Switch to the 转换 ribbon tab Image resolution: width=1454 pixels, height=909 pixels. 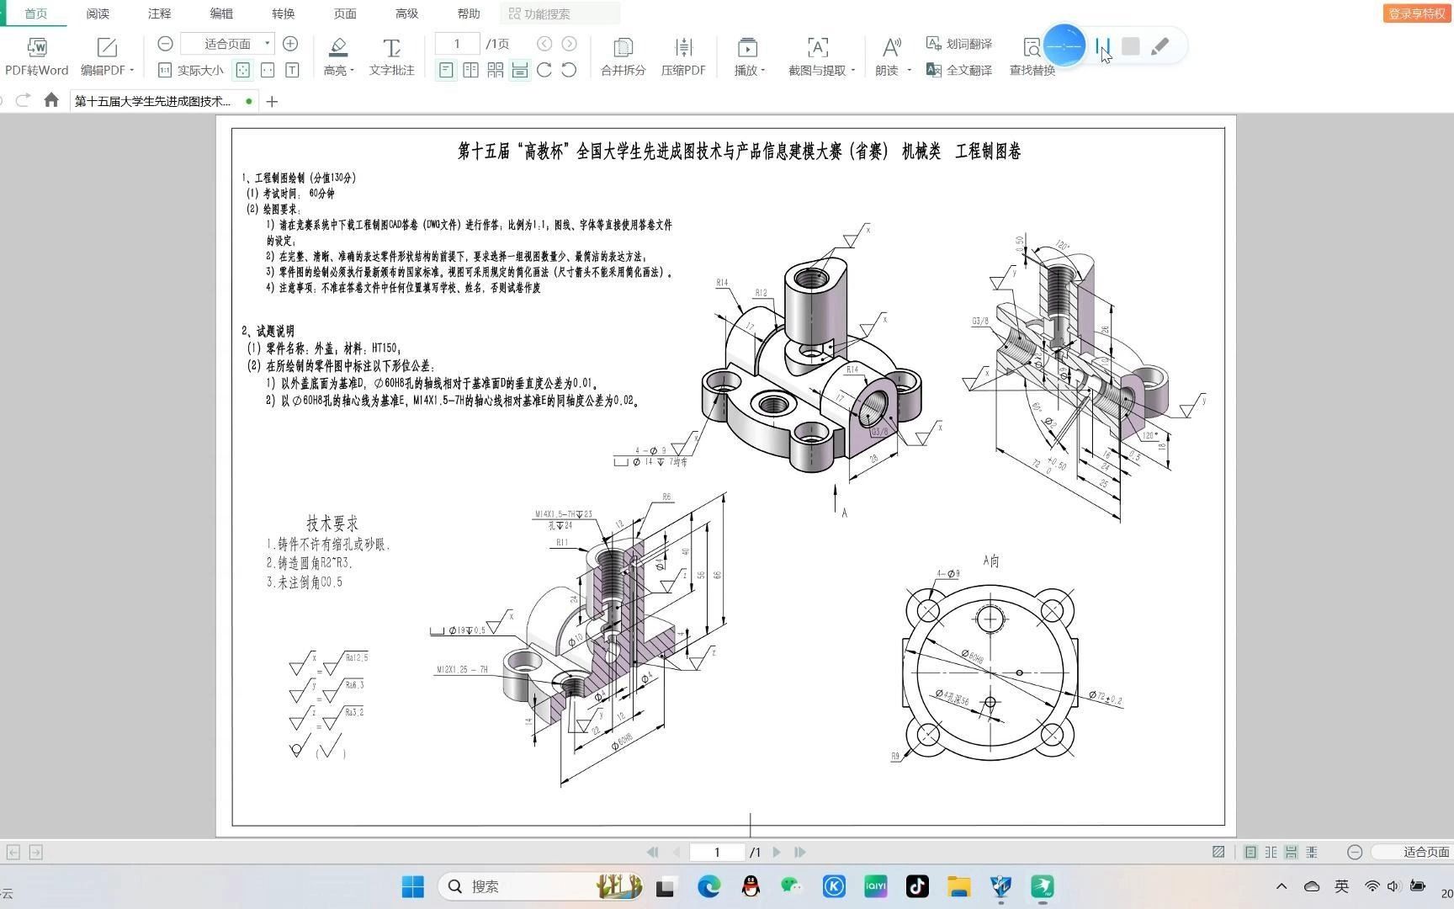click(284, 13)
